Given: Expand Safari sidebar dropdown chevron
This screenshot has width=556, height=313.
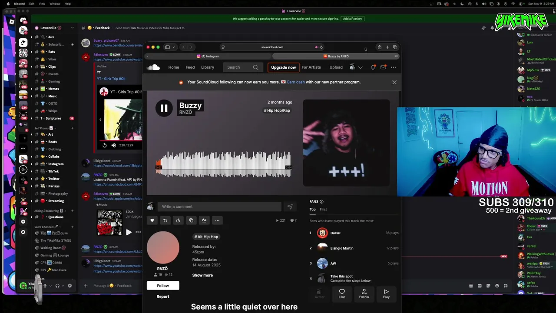Looking at the screenshot, I should [174, 47].
